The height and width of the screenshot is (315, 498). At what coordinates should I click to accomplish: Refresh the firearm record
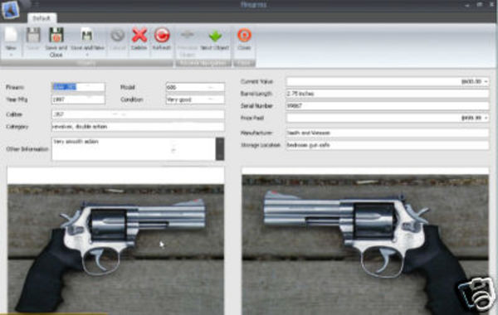162,35
